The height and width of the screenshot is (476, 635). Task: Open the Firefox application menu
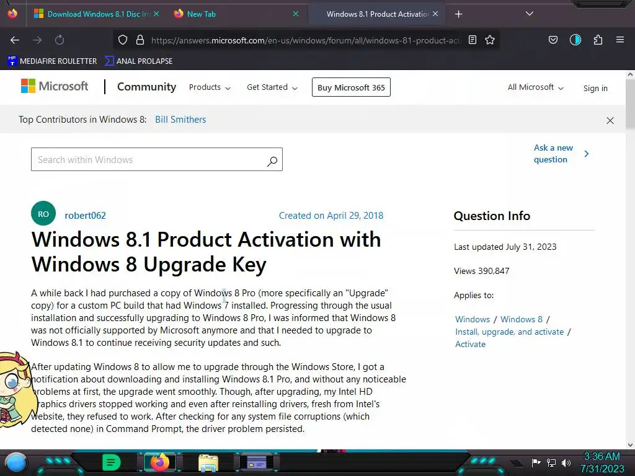pos(620,40)
